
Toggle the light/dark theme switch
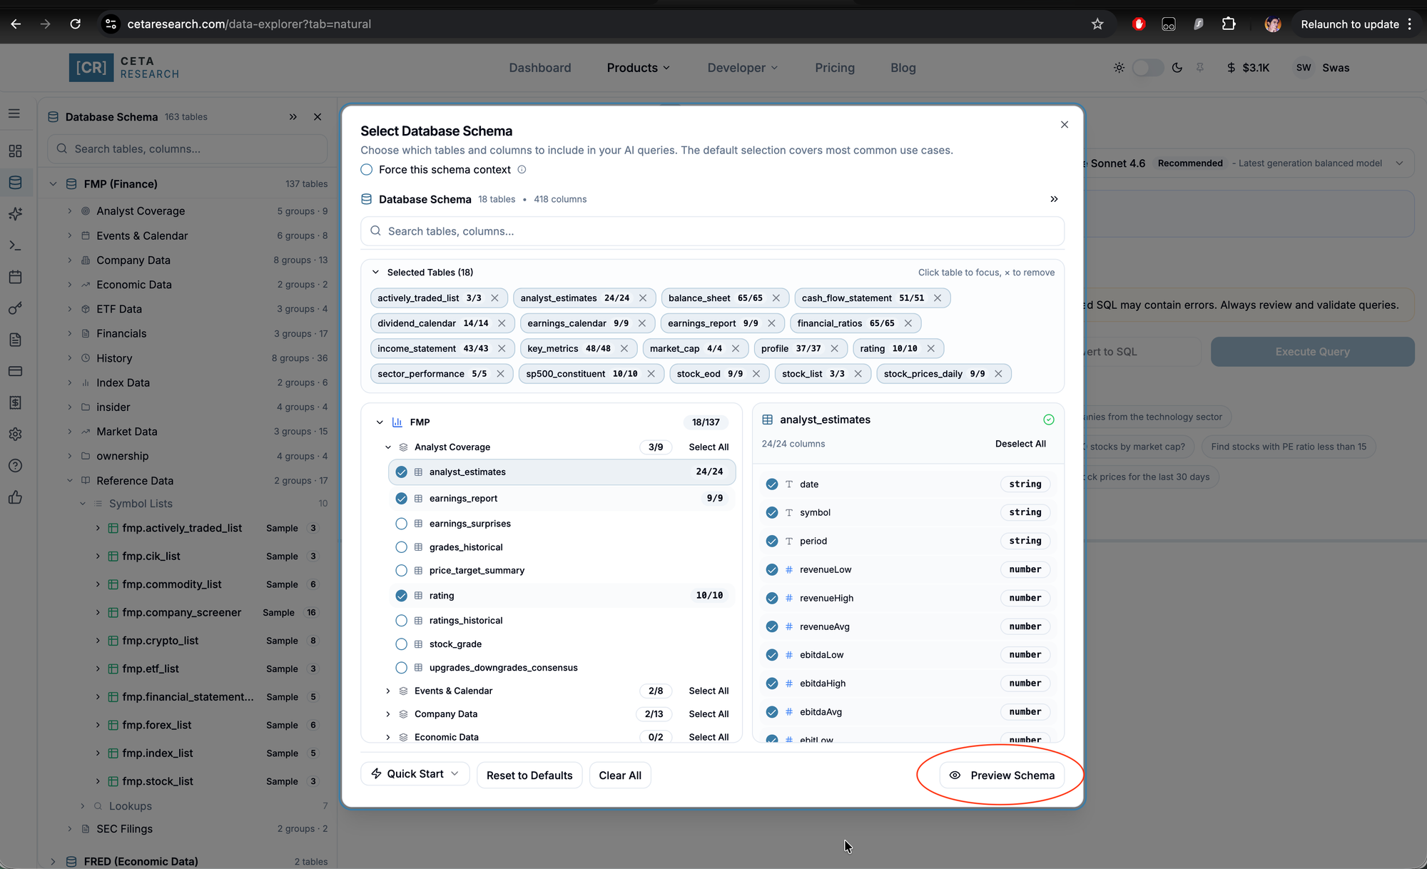1148,68
